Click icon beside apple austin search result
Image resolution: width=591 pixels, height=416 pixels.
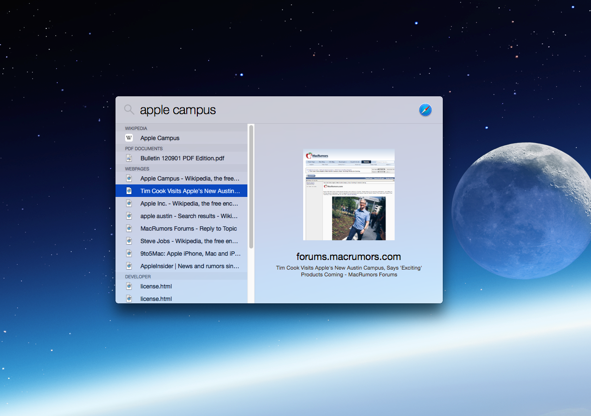click(129, 216)
